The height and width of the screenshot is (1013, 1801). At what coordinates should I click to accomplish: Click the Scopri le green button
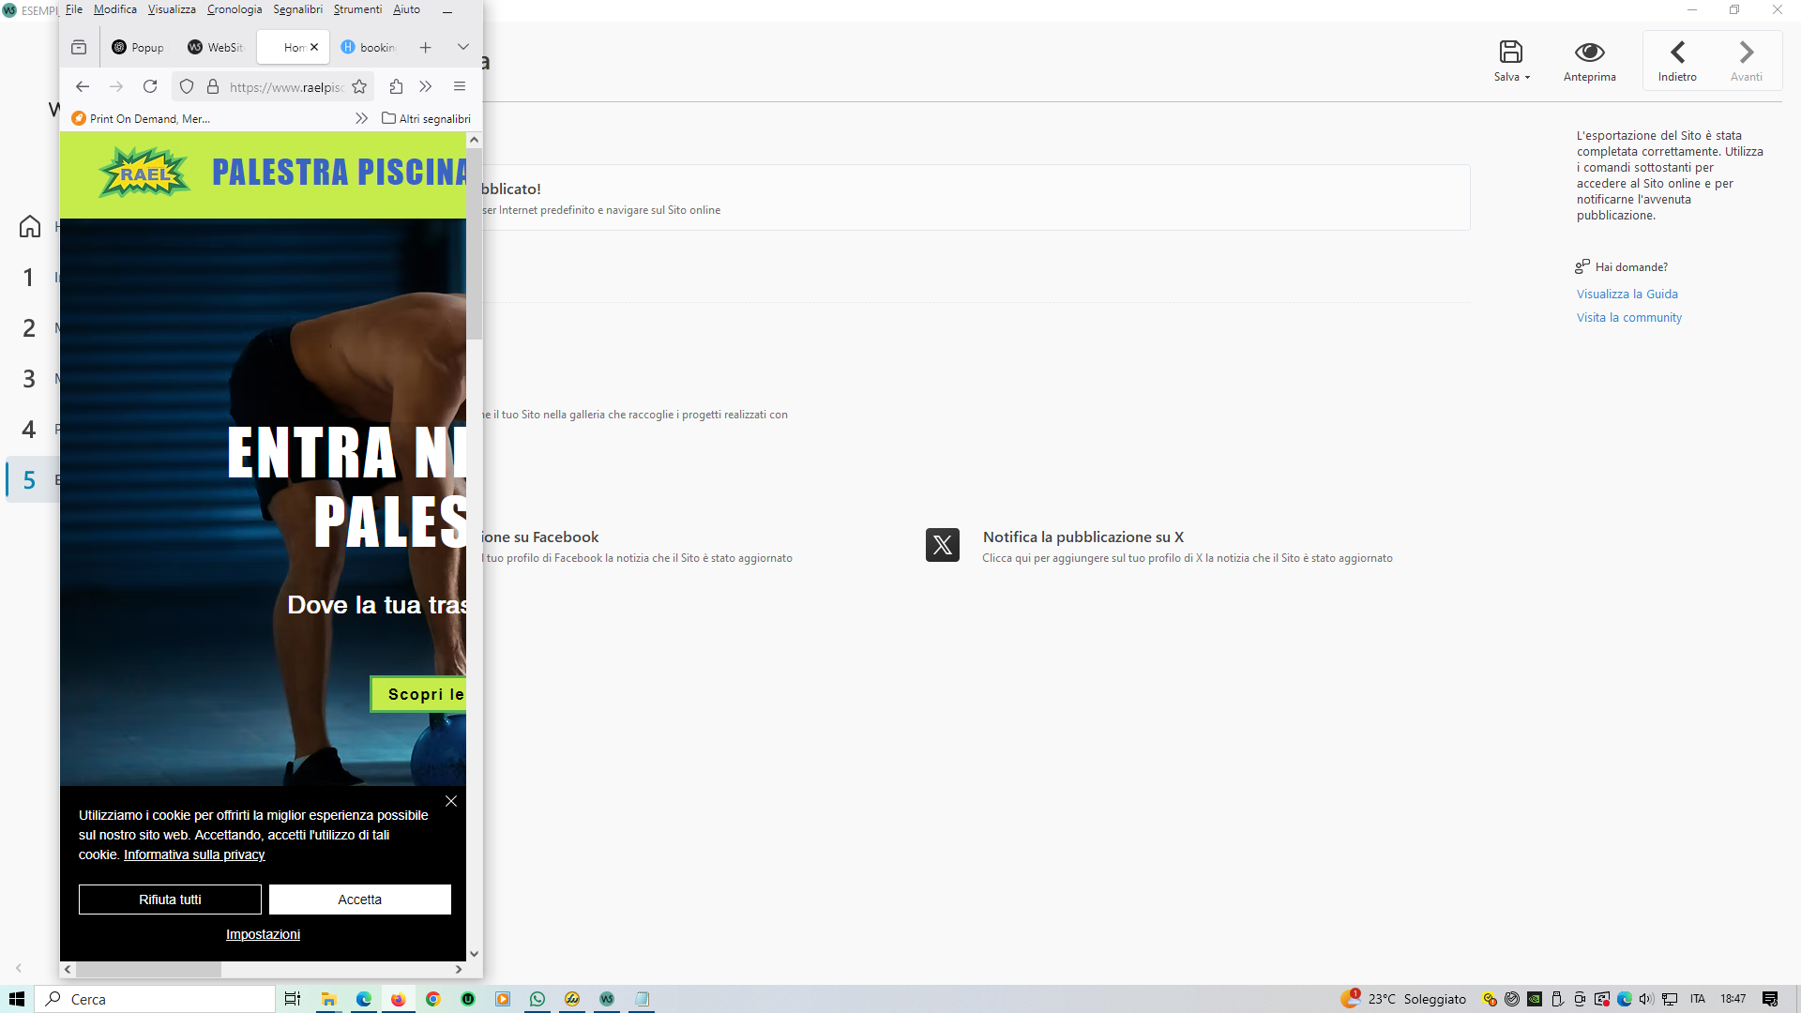418,694
